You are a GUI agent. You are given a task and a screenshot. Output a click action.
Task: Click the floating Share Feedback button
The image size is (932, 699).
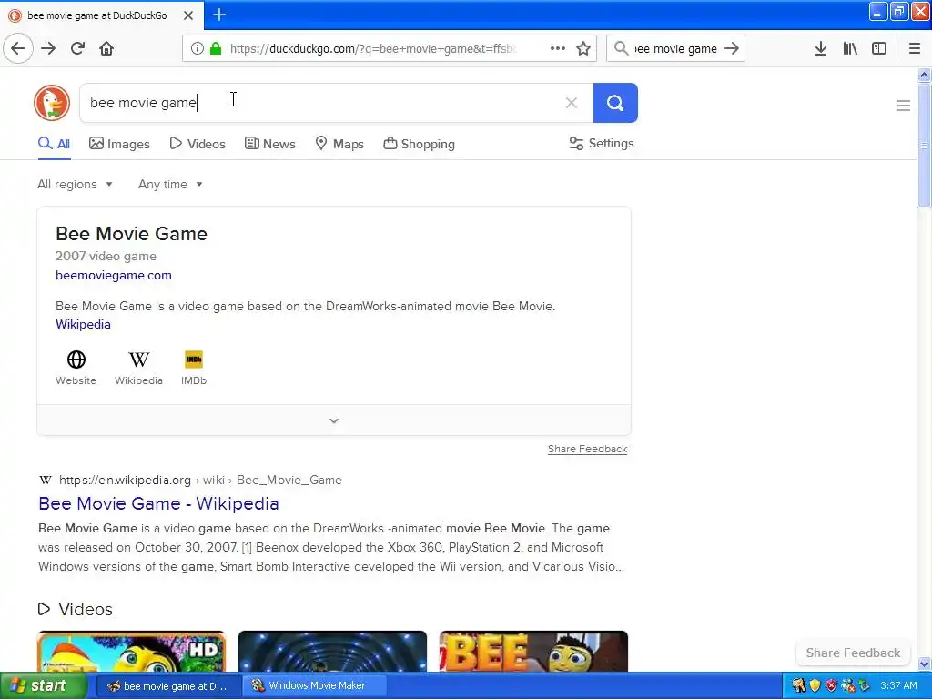coord(853,653)
